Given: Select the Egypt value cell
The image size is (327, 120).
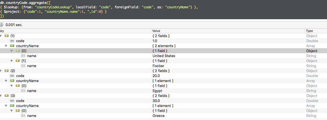Looking at the screenshot, I should click(157, 91).
